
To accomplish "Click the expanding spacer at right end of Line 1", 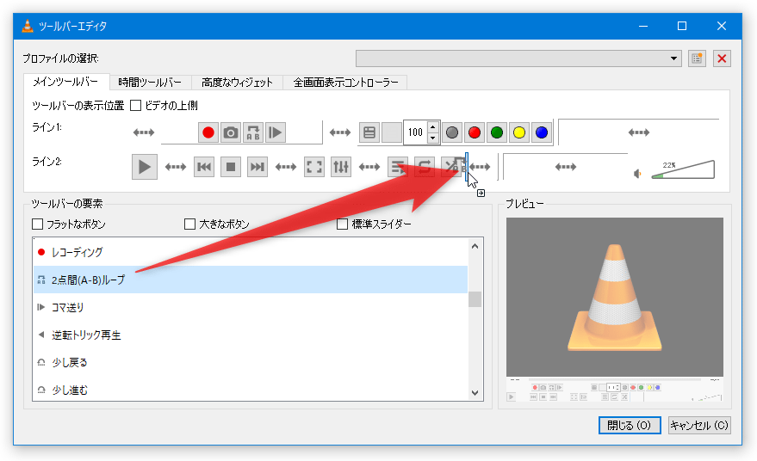I will click(639, 132).
